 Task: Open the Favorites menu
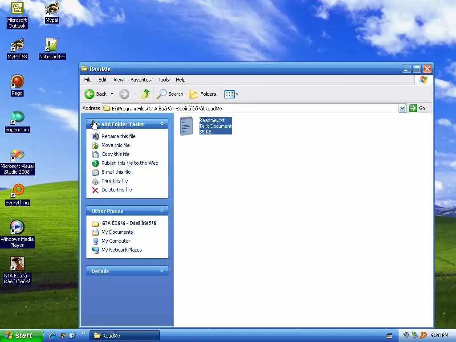click(x=140, y=80)
